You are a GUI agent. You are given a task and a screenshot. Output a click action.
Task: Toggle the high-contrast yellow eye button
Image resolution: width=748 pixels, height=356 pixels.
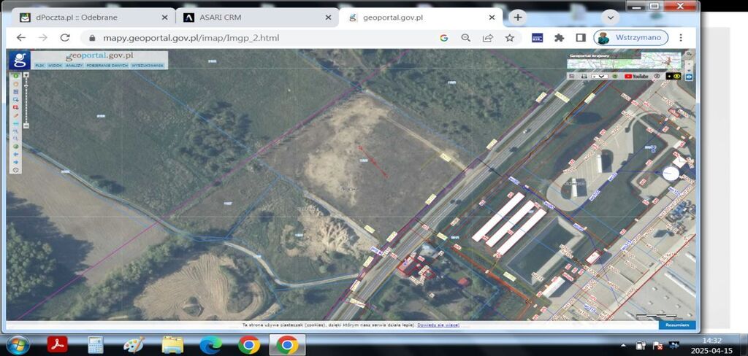(x=677, y=76)
